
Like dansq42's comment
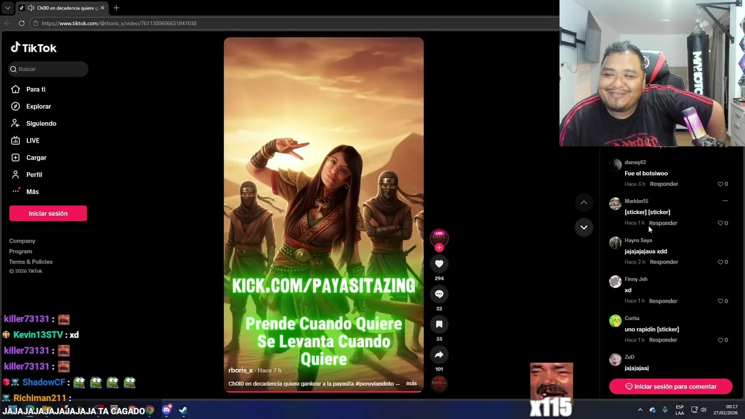[721, 184]
